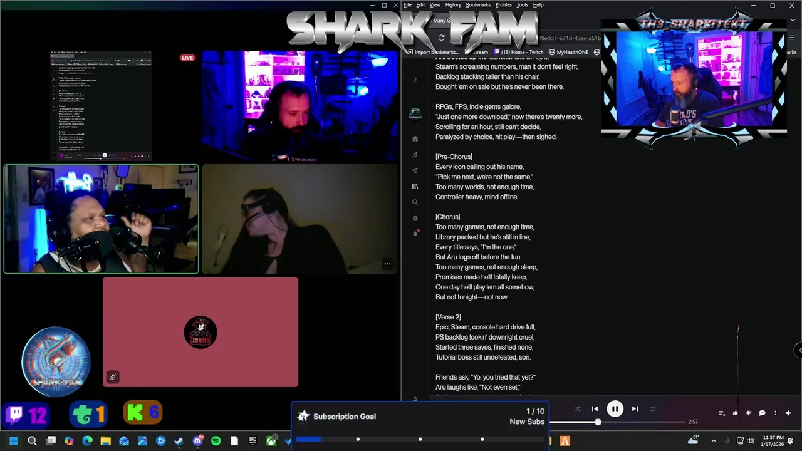This screenshot has height=451, width=802.
Task: Open Discord from the taskbar
Action: coord(197,441)
